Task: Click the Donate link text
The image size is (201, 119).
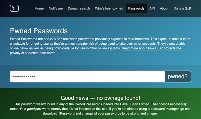Action: 179,8
